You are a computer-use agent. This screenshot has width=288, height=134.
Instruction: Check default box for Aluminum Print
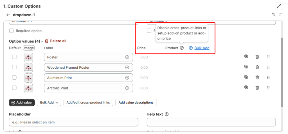(14, 78)
